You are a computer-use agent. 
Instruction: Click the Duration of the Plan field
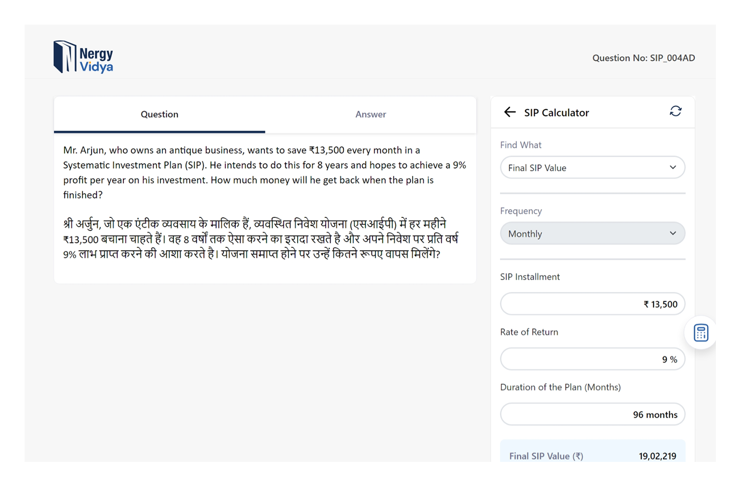592,415
